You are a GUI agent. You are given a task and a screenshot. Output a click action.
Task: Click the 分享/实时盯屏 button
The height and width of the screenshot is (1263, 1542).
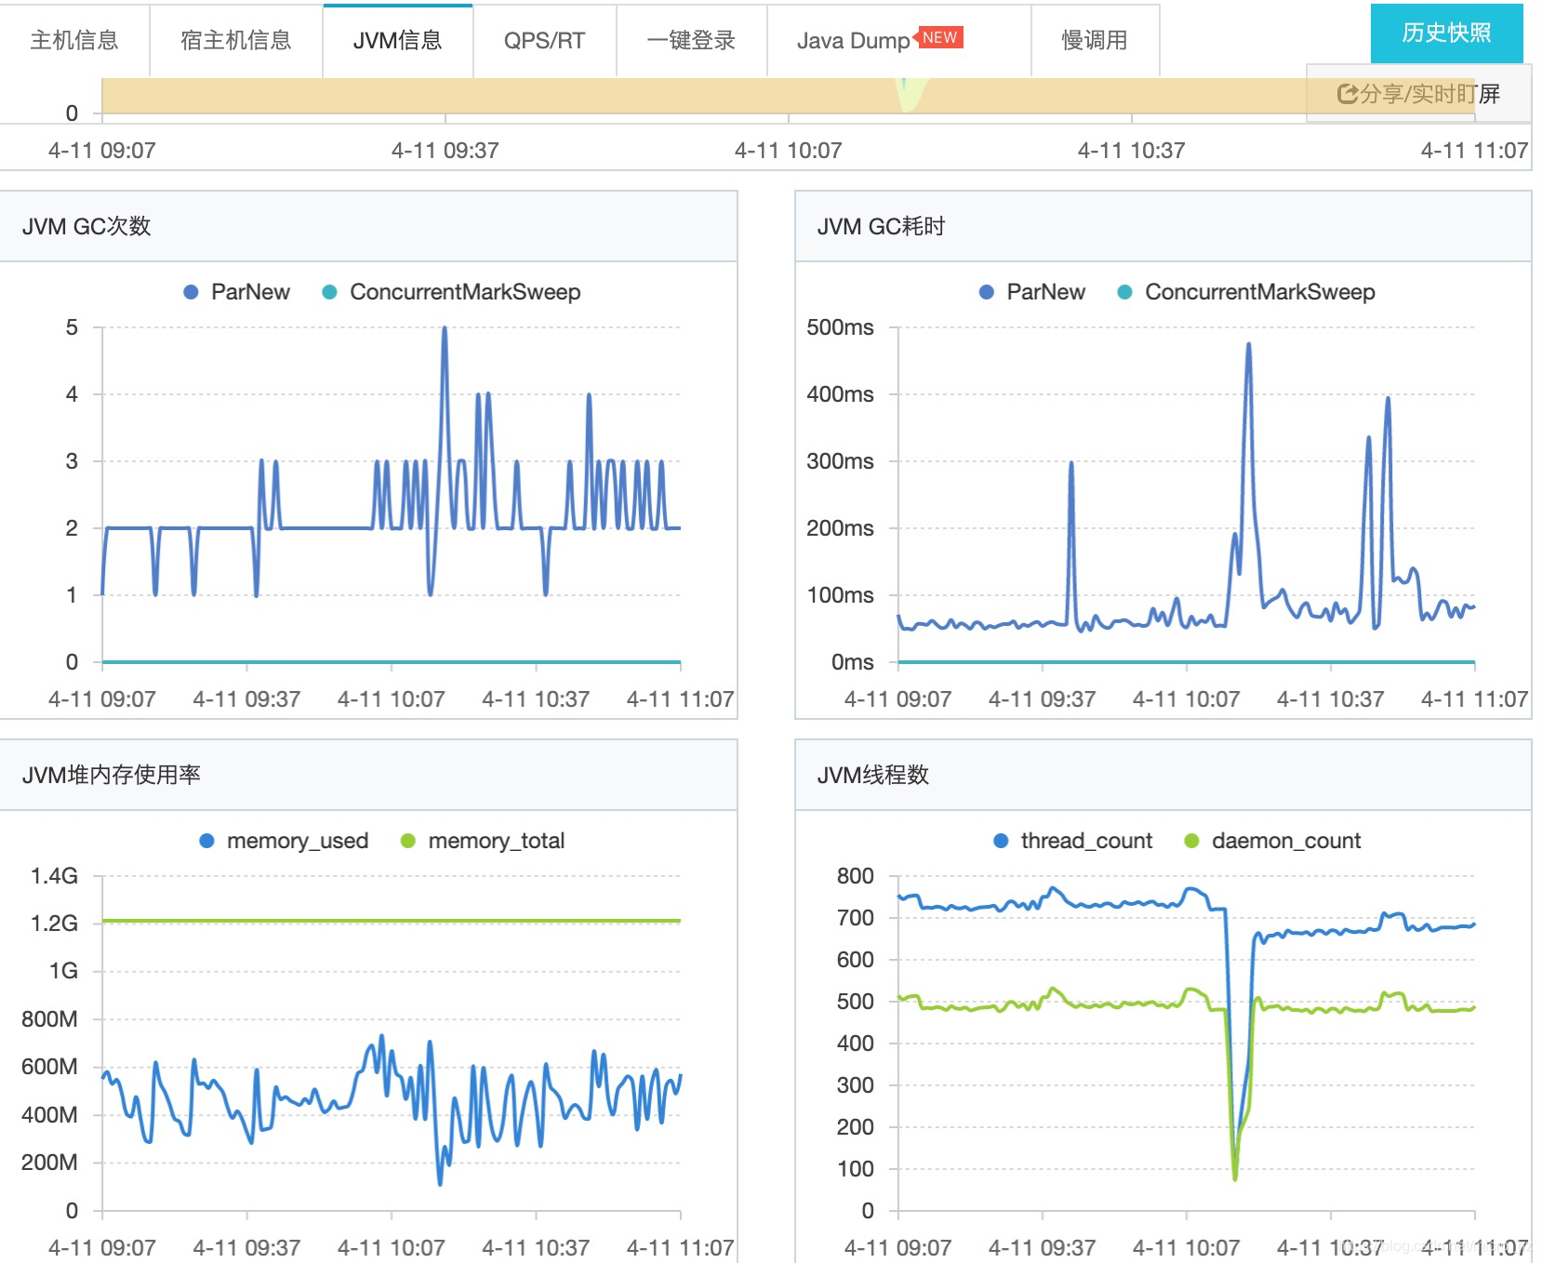point(1418,93)
